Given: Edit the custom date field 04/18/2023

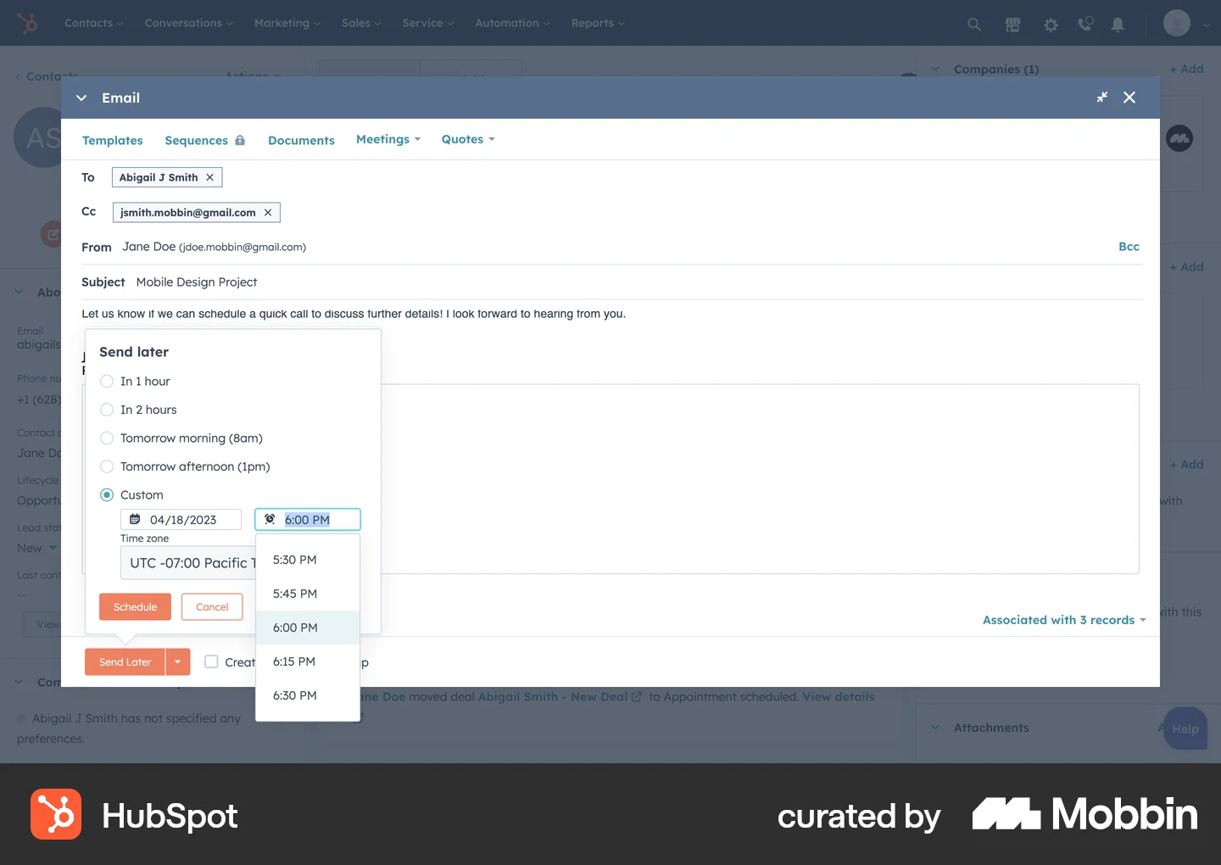Looking at the screenshot, I should [x=181, y=519].
